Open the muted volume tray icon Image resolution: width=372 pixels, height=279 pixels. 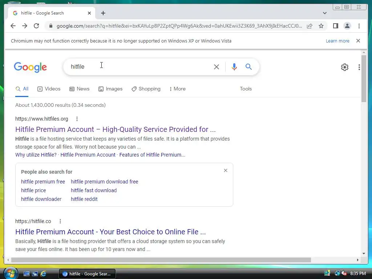click(344, 273)
